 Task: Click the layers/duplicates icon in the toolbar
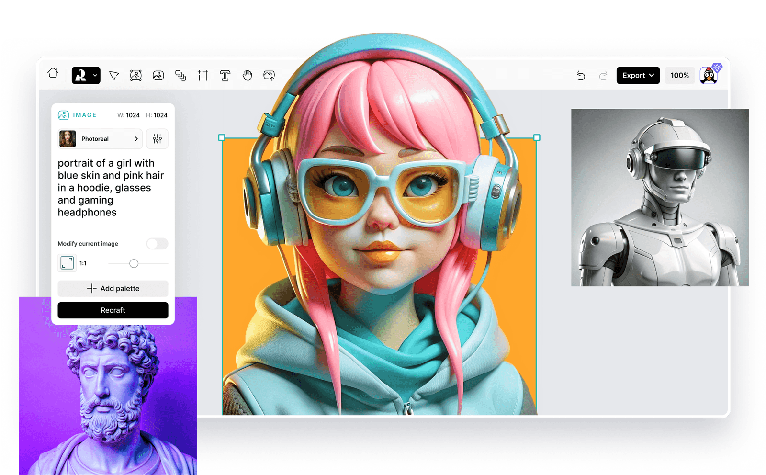coord(180,75)
